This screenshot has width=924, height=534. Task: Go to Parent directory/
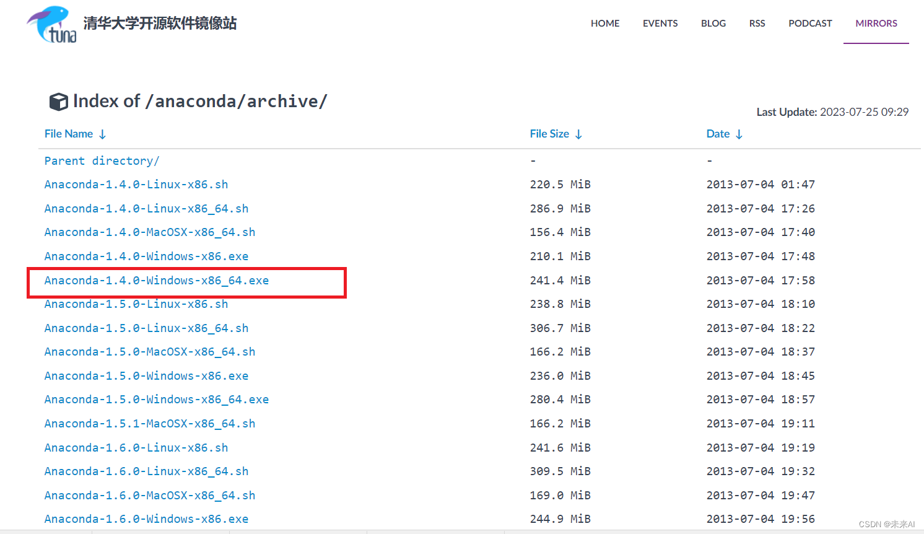click(102, 161)
